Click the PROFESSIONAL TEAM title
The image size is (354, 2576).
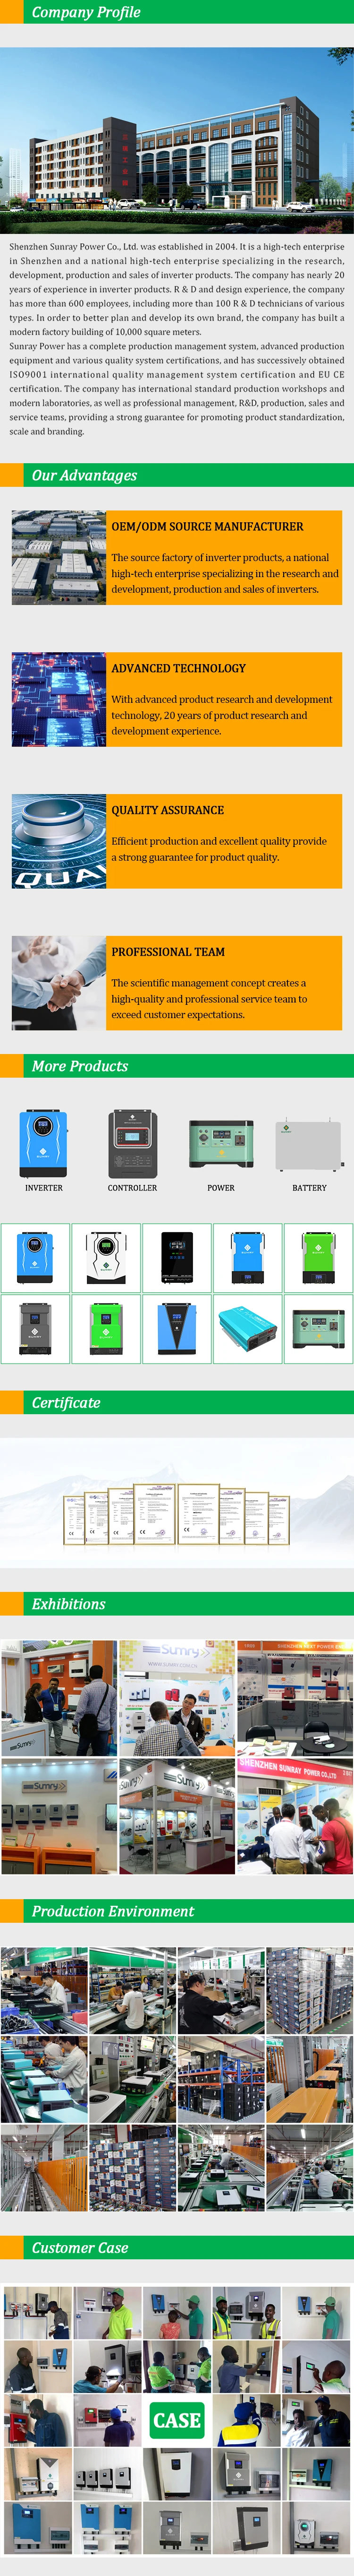click(168, 952)
